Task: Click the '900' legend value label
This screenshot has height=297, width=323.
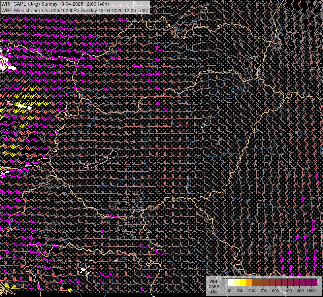Action: [x=275, y=291]
